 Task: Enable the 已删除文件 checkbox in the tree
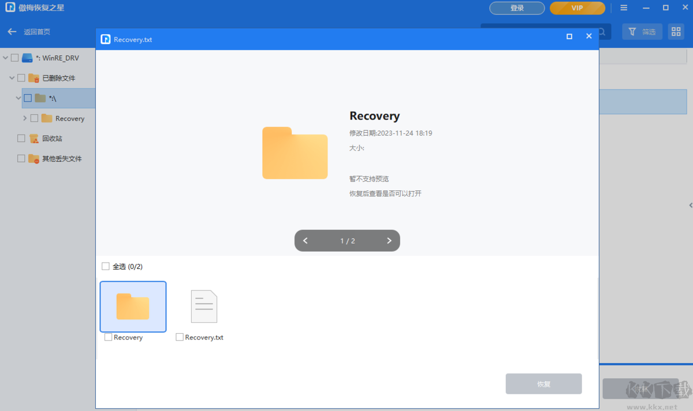click(x=22, y=77)
